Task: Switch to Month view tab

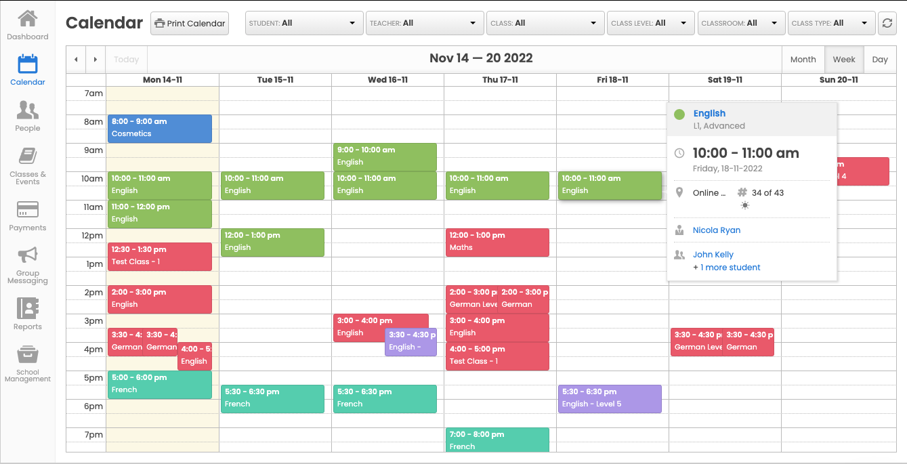Action: (x=803, y=60)
